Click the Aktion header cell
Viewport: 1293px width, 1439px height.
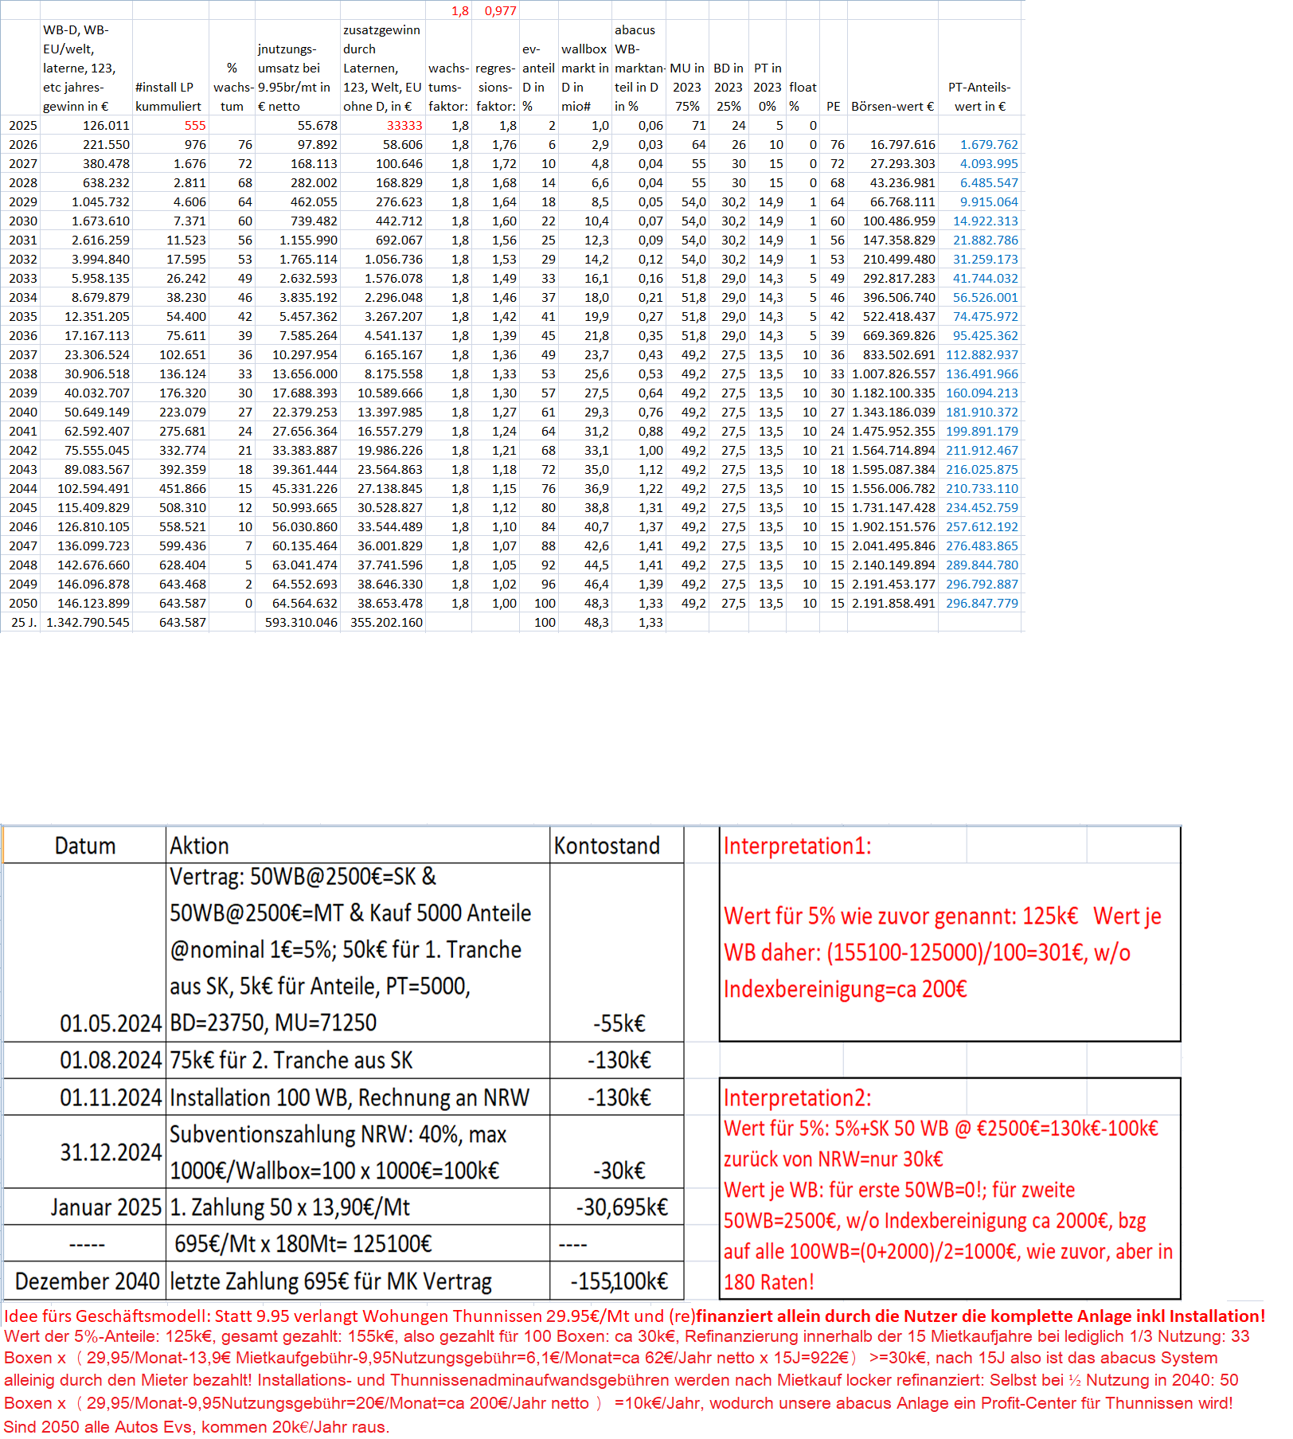[199, 846]
